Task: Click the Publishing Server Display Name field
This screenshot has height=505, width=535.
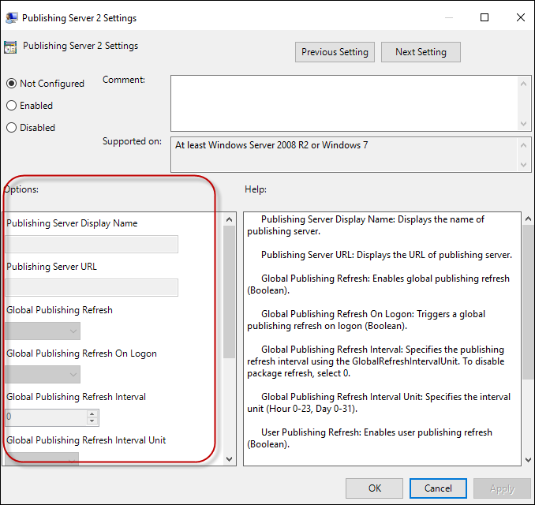Action: (92, 245)
